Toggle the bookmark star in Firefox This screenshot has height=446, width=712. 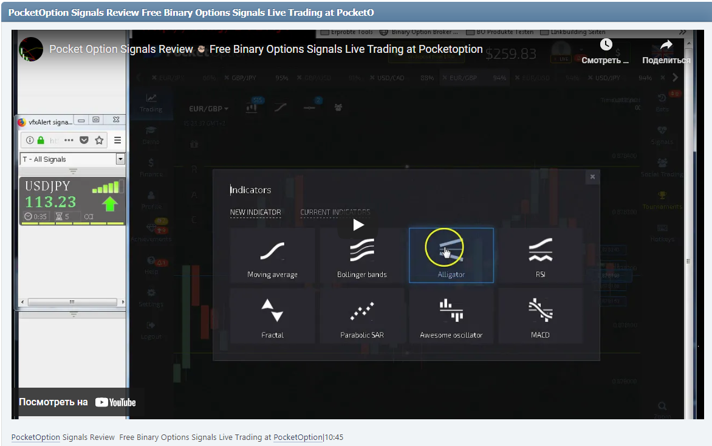(99, 140)
